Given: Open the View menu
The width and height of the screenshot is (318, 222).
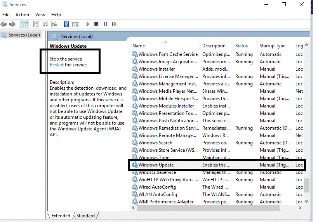Looking at the screenshot, I should (x=40, y=15).
